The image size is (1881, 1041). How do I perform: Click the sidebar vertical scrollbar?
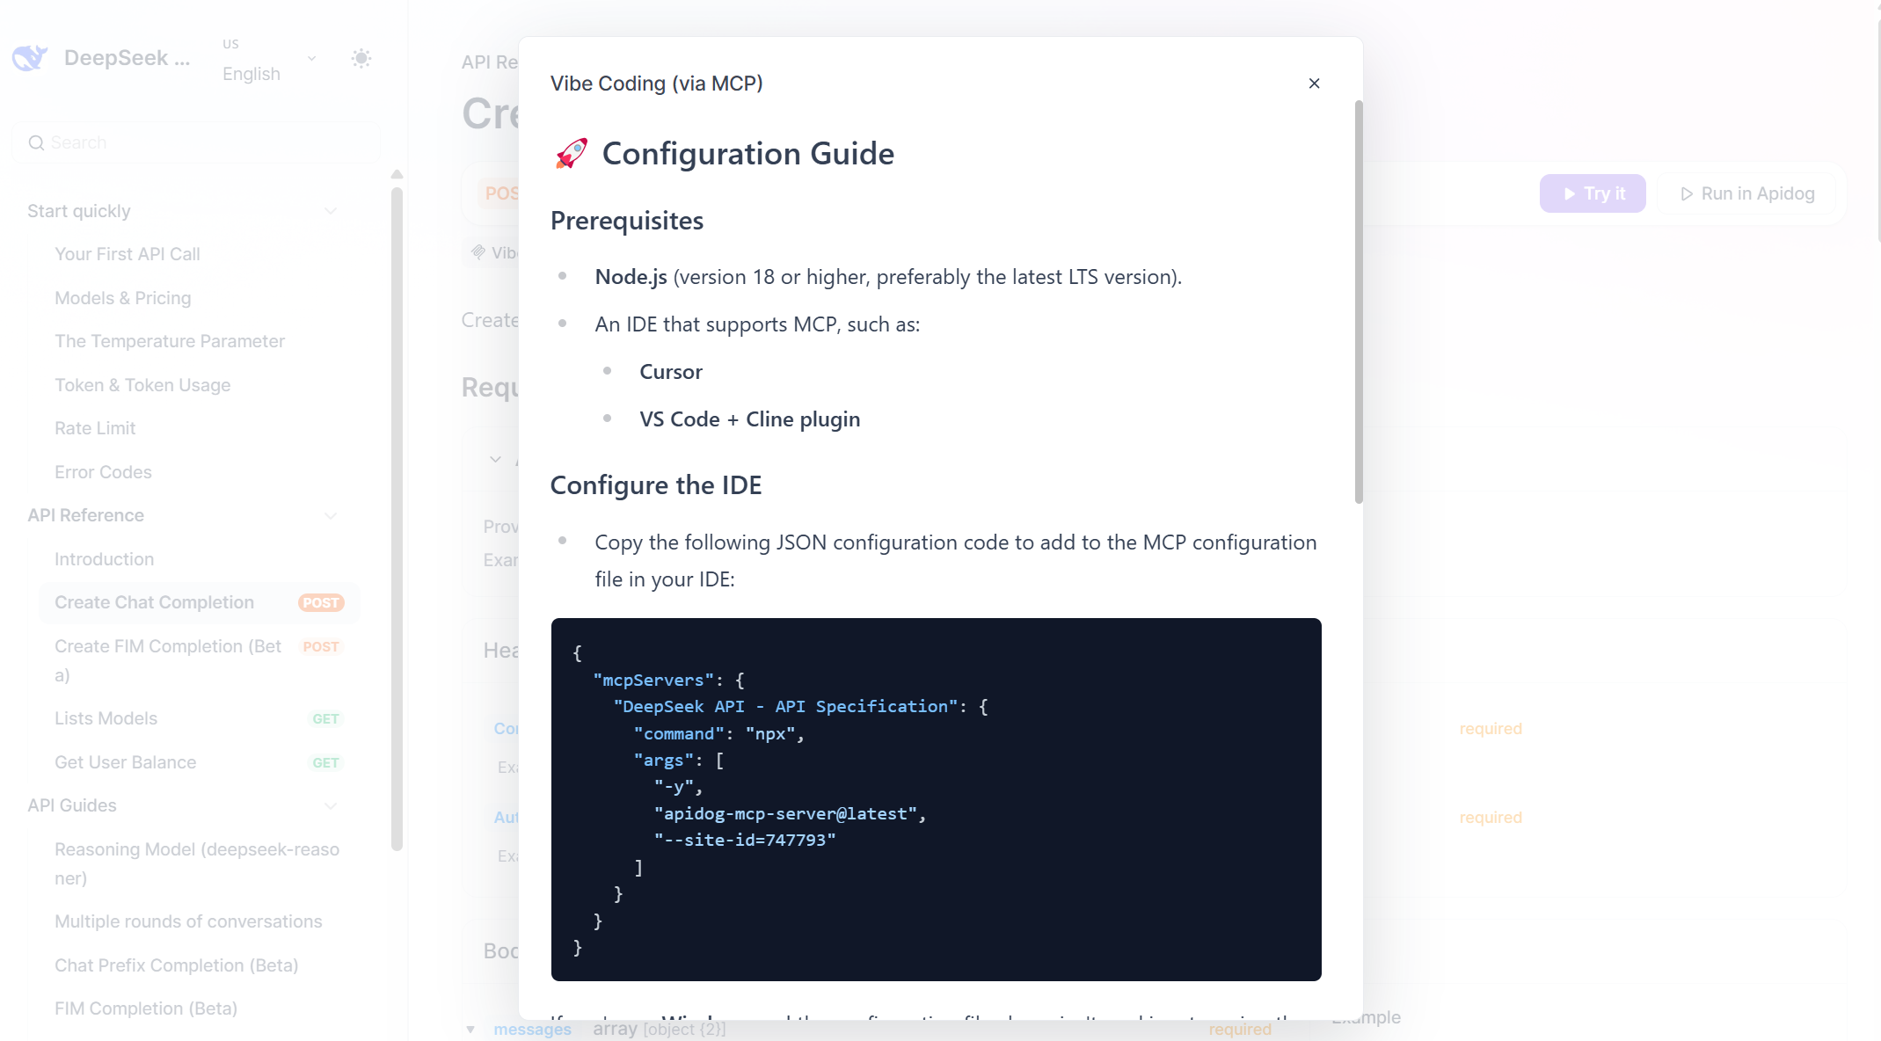point(397,519)
